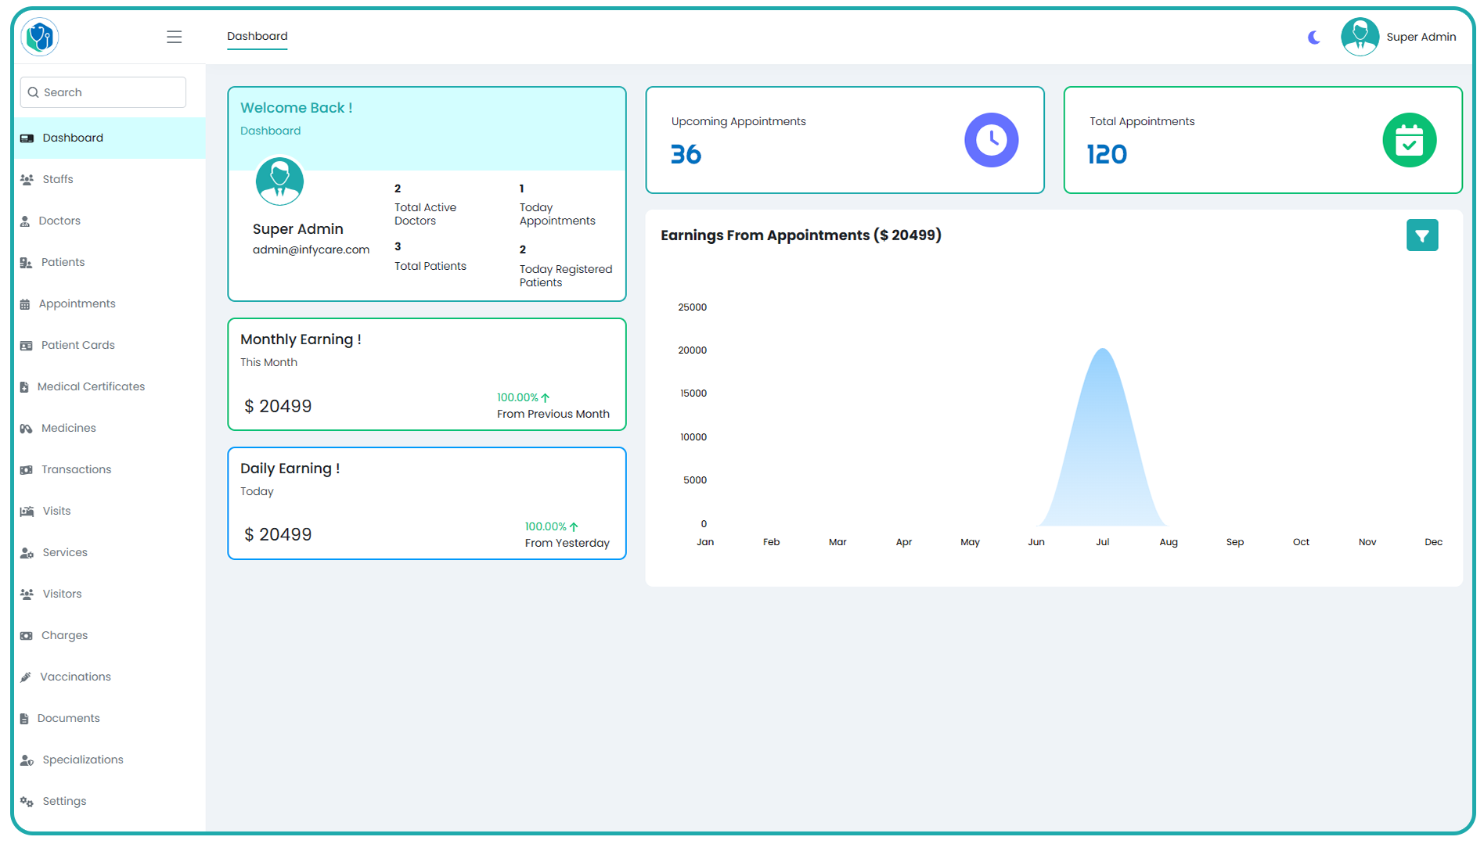Image resolution: width=1484 pixels, height=844 pixels.
Task: Click the Today Registered Patients stat
Action: (566, 266)
